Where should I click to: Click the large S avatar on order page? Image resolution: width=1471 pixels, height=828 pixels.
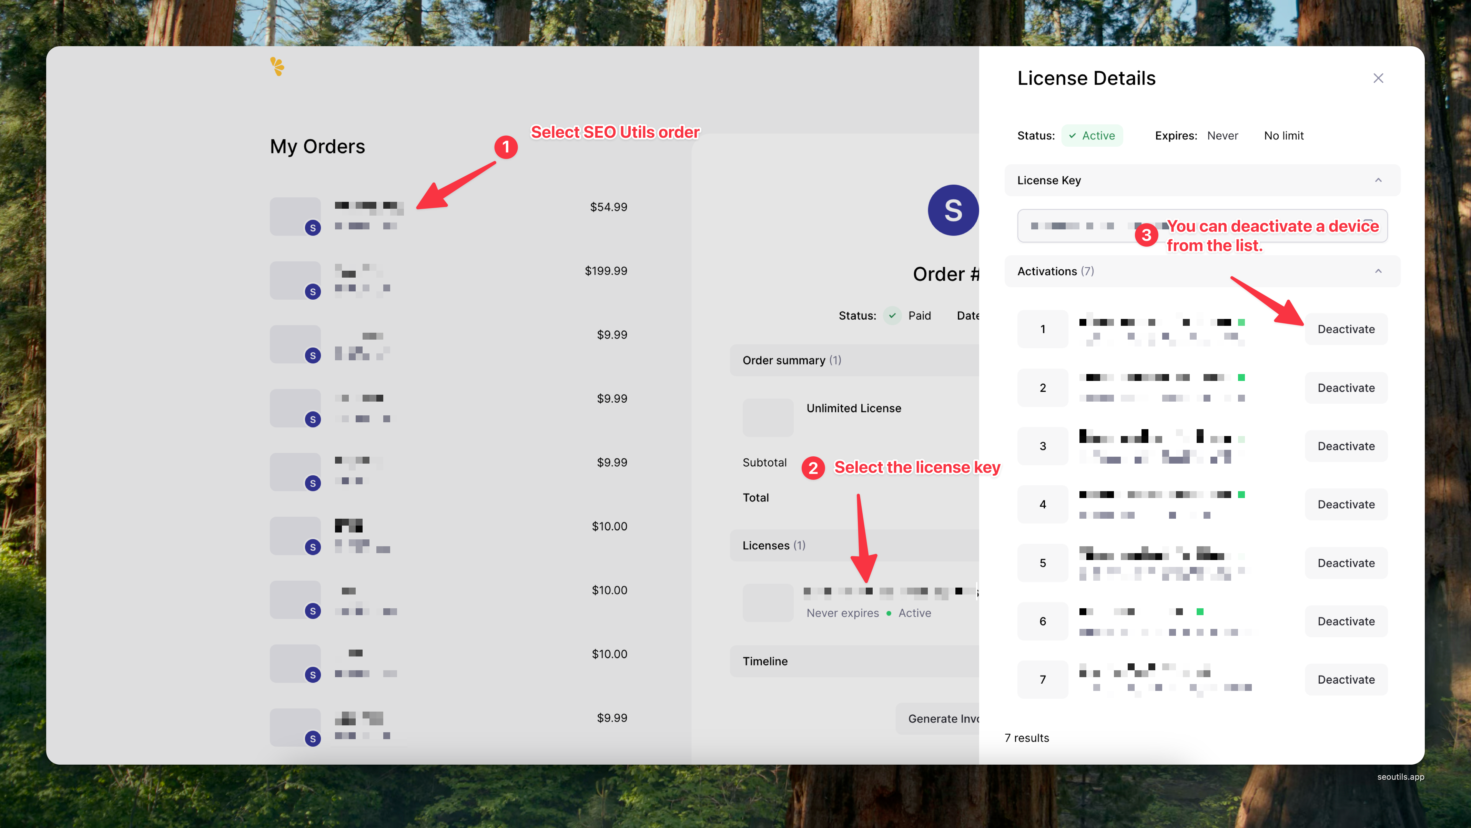tap(953, 210)
